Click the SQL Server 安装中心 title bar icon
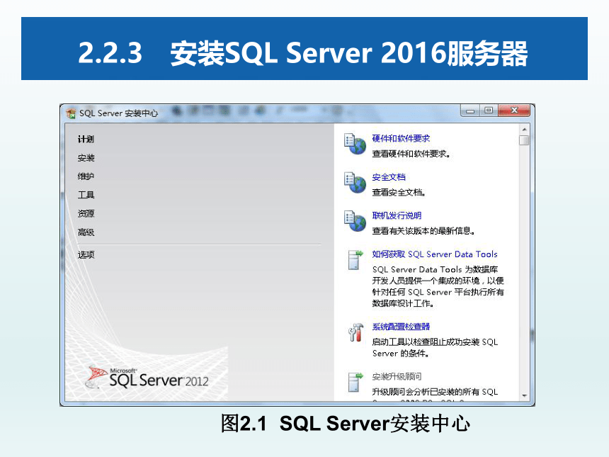Viewport: 609px width, 457px height. (x=71, y=113)
